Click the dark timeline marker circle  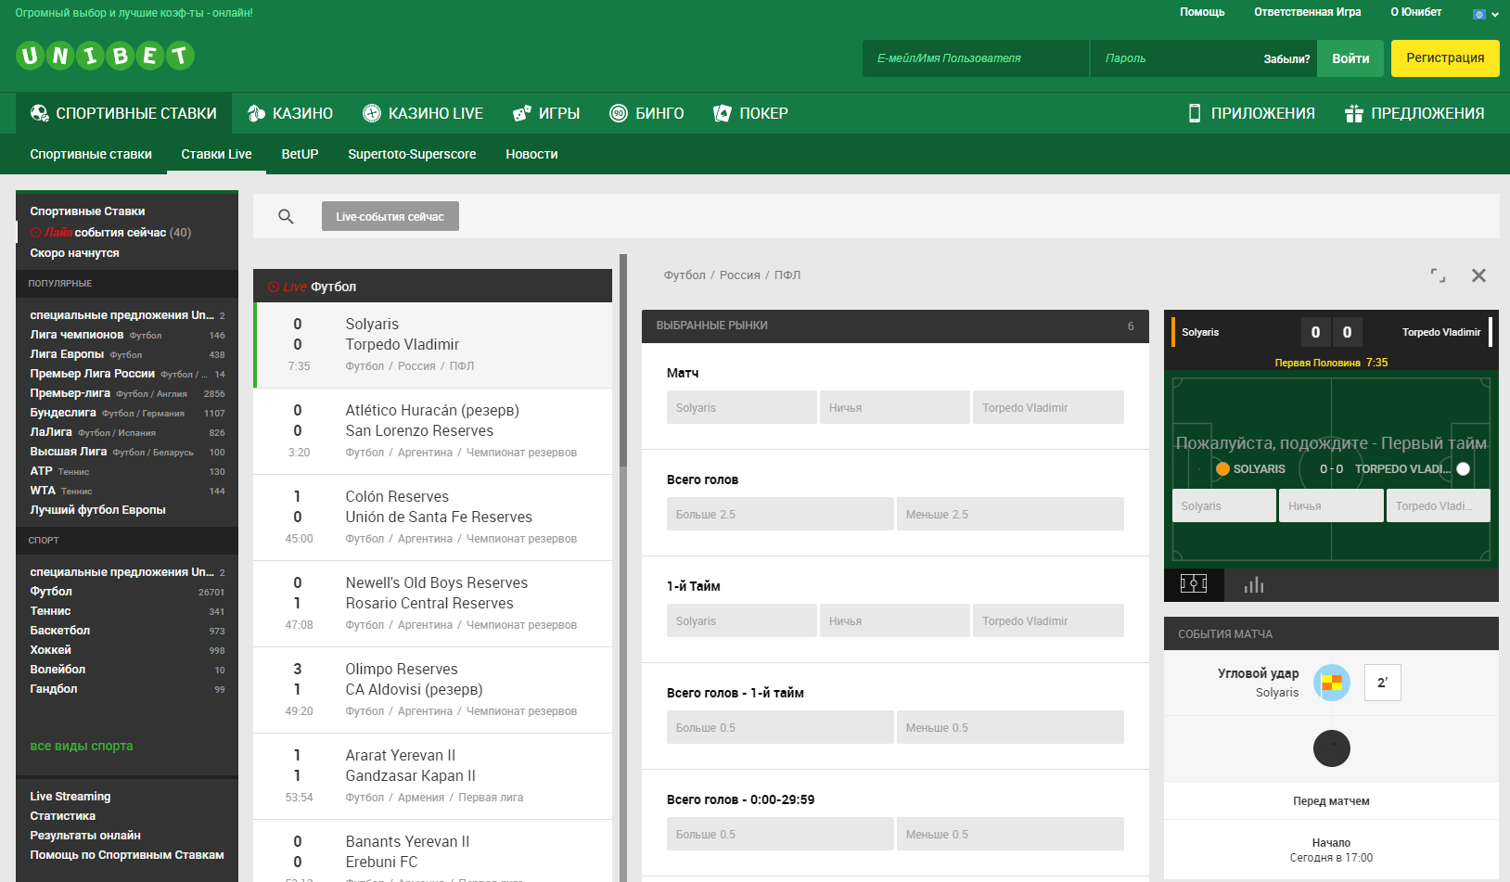point(1332,748)
